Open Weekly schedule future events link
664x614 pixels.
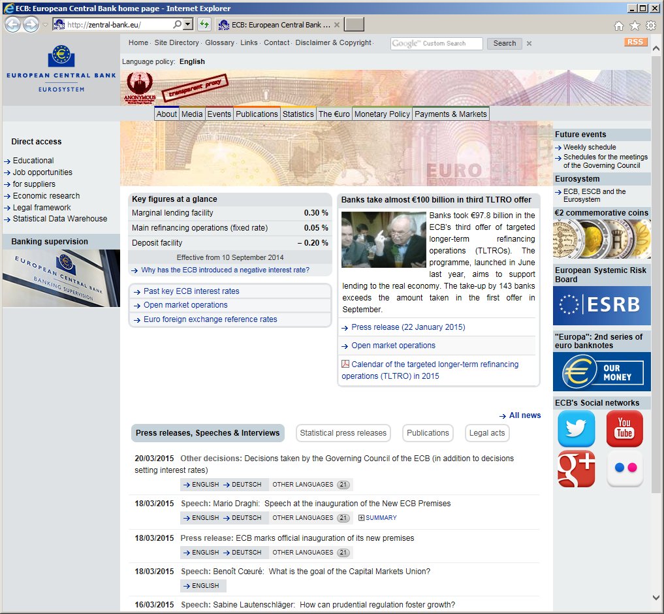590,147
